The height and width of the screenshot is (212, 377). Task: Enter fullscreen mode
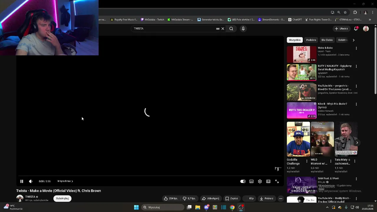click(x=277, y=181)
